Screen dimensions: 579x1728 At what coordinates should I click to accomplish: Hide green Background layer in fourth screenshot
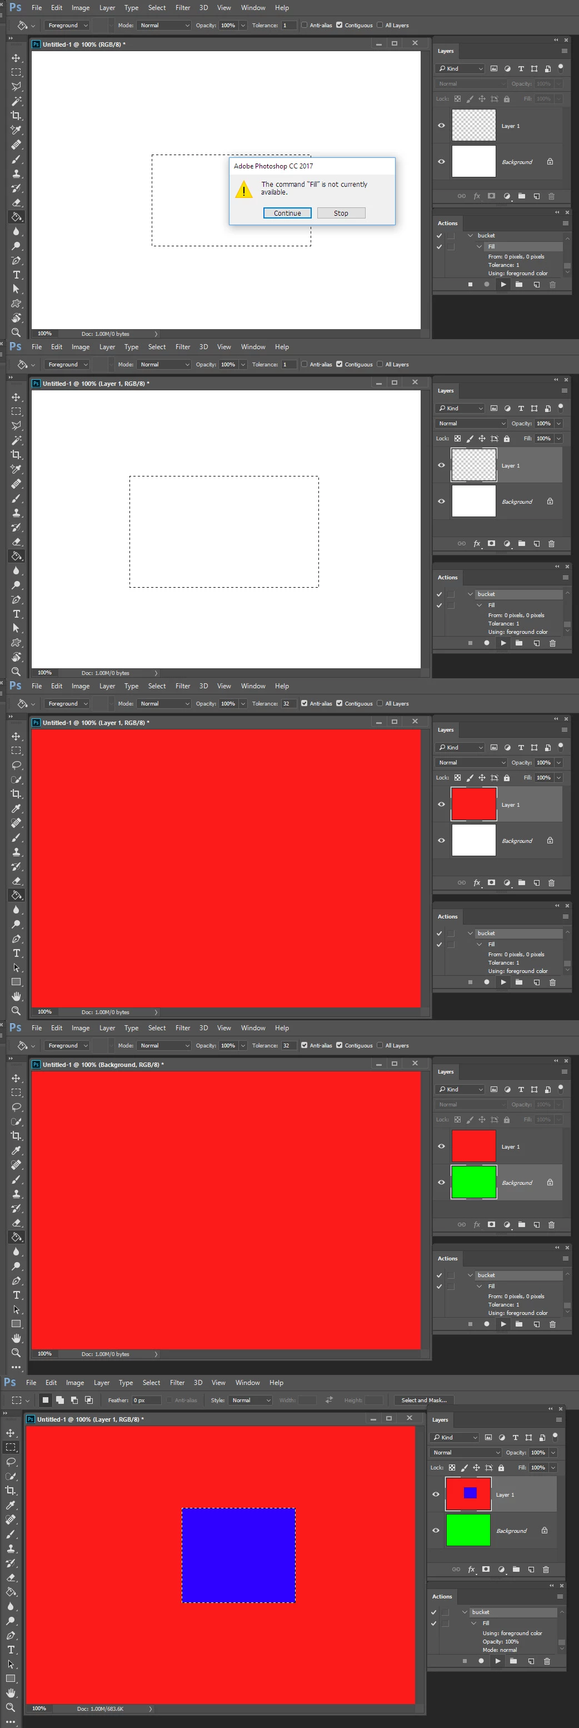(441, 1183)
